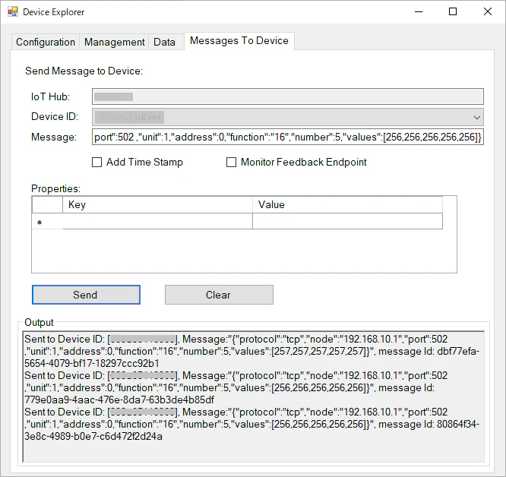The image size is (506, 477).
Task: Maximize the Device Explorer window
Action: (453, 12)
